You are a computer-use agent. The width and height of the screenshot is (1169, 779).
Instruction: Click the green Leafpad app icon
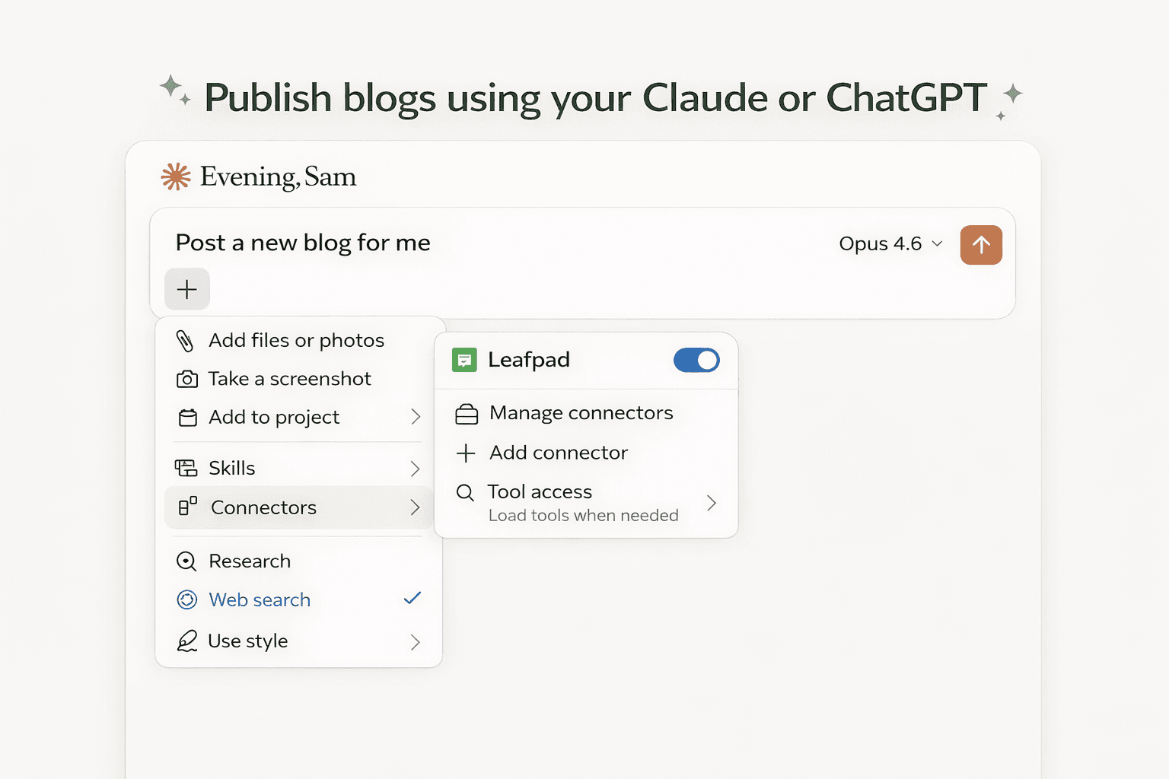tap(464, 360)
